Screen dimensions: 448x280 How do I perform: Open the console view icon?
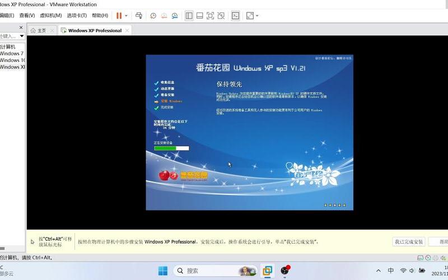235,16
